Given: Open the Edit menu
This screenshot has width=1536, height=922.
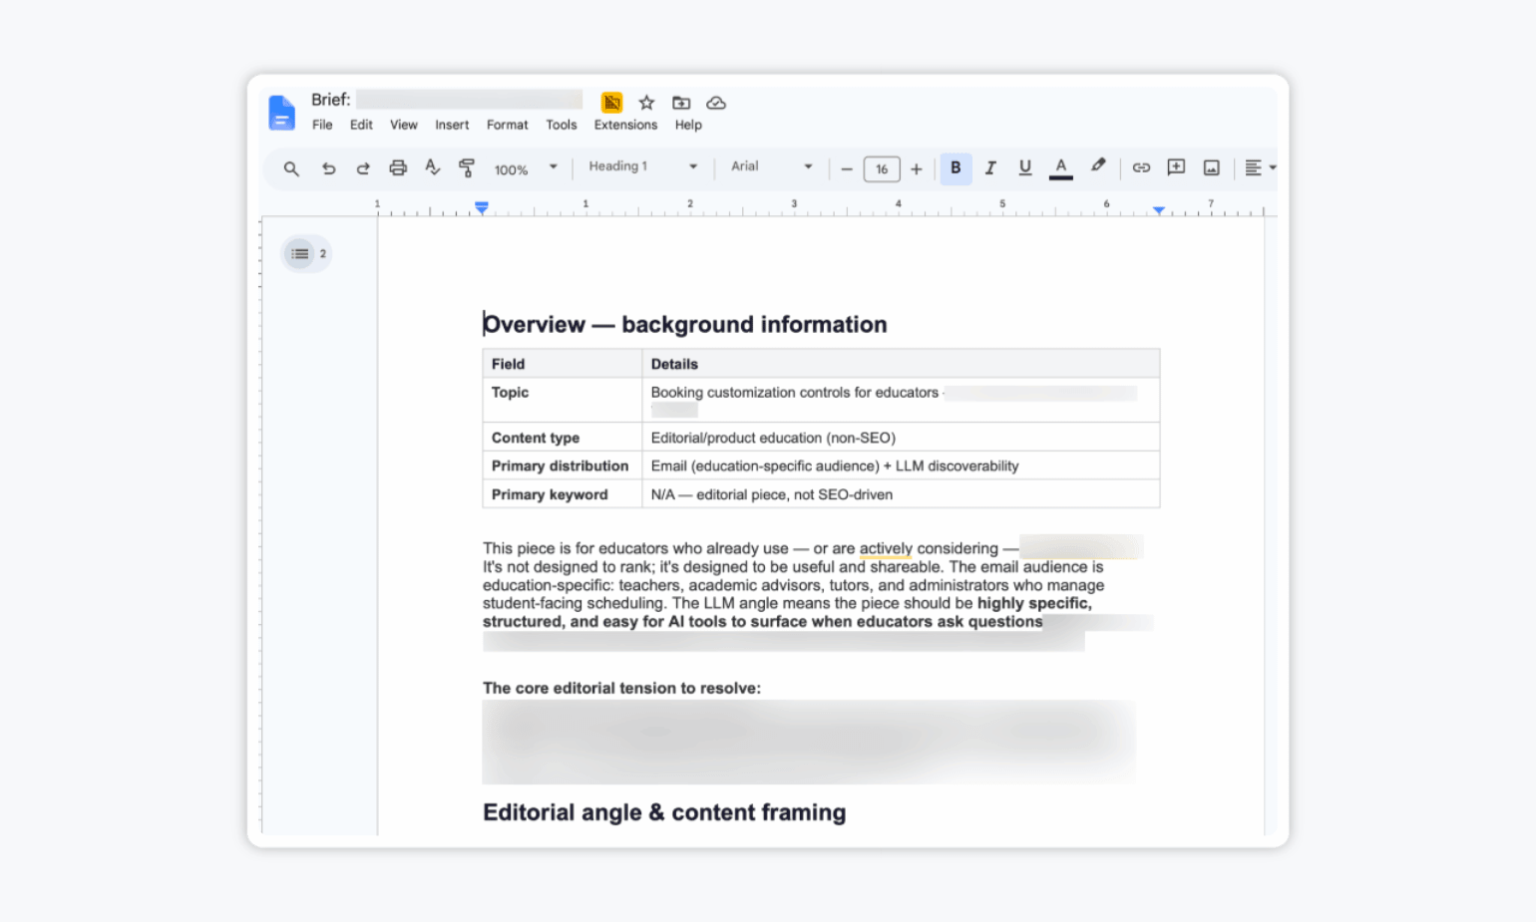Looking at the screenshot, I should [x=361, y=125].
